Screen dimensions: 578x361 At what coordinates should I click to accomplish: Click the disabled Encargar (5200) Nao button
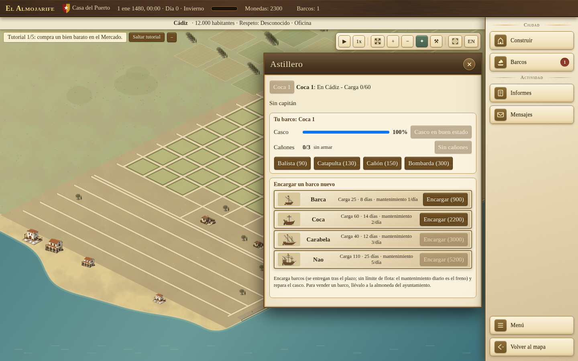(444, 260)
